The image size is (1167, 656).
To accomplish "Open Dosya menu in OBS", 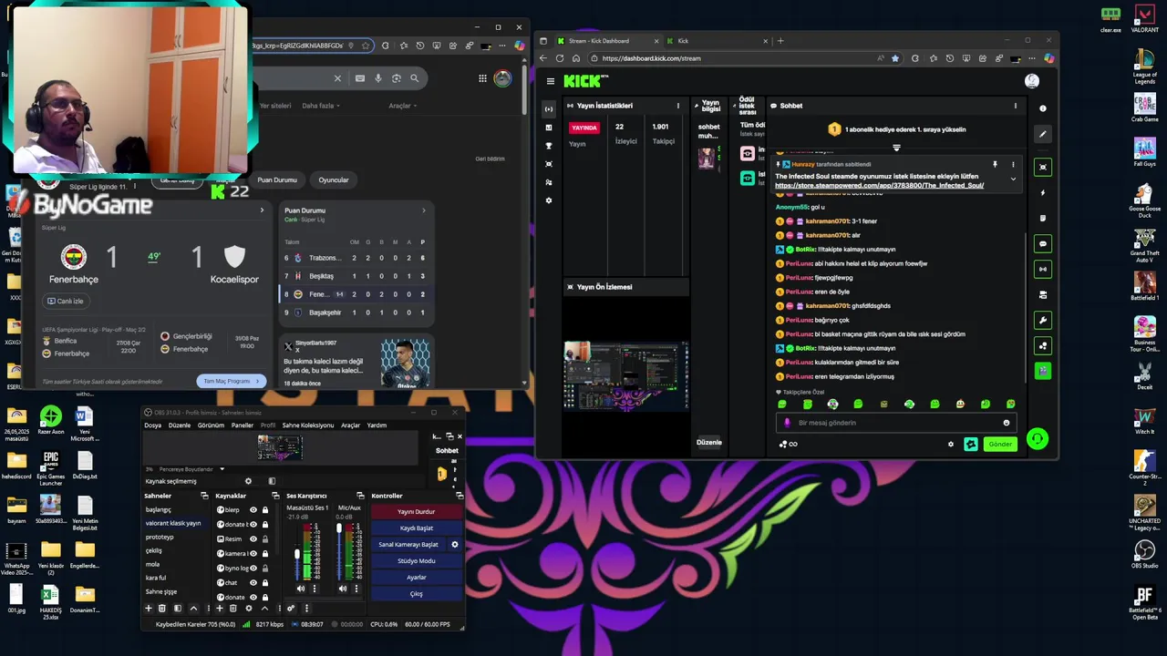I will [152, 425].
